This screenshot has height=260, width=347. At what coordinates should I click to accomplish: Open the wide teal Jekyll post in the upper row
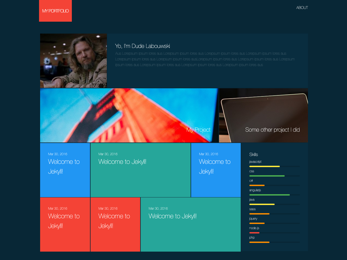(x=140, y=170)
